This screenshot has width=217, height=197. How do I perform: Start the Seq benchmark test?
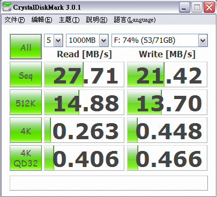coord(26,74)
